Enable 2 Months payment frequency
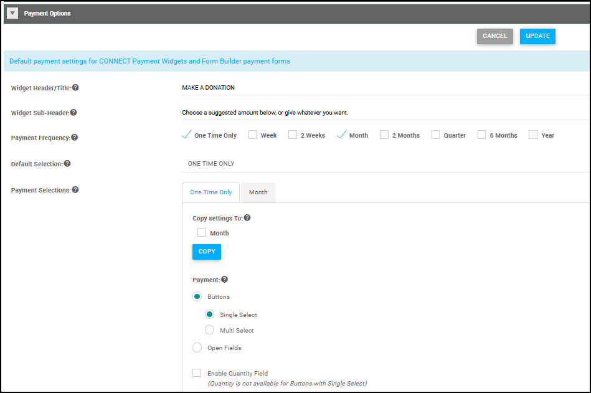 point(384,135)
